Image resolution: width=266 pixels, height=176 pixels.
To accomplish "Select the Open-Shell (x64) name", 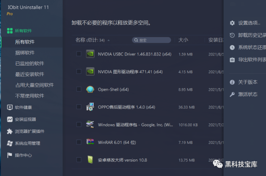I will coord(113,89).
